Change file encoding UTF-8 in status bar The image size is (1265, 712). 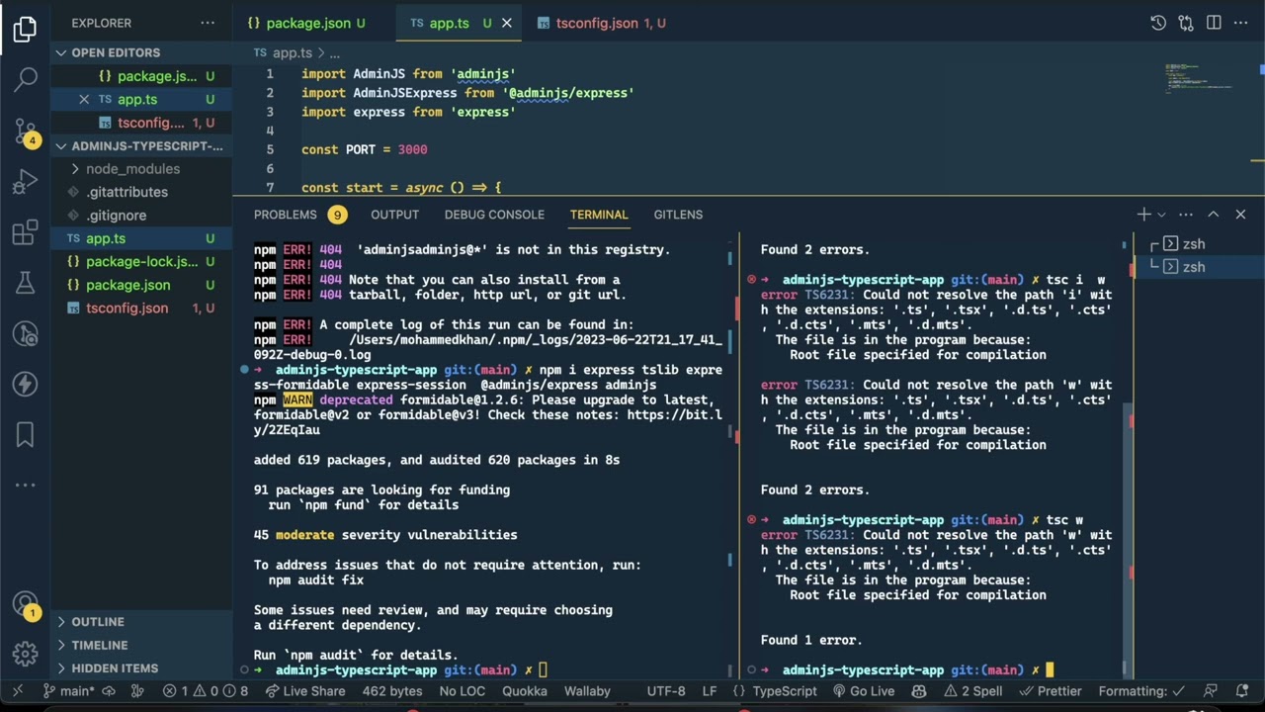click(x=666, y=691)
